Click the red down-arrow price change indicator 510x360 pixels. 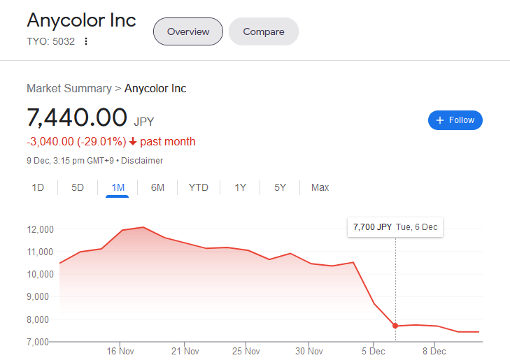tap(133, 142)
